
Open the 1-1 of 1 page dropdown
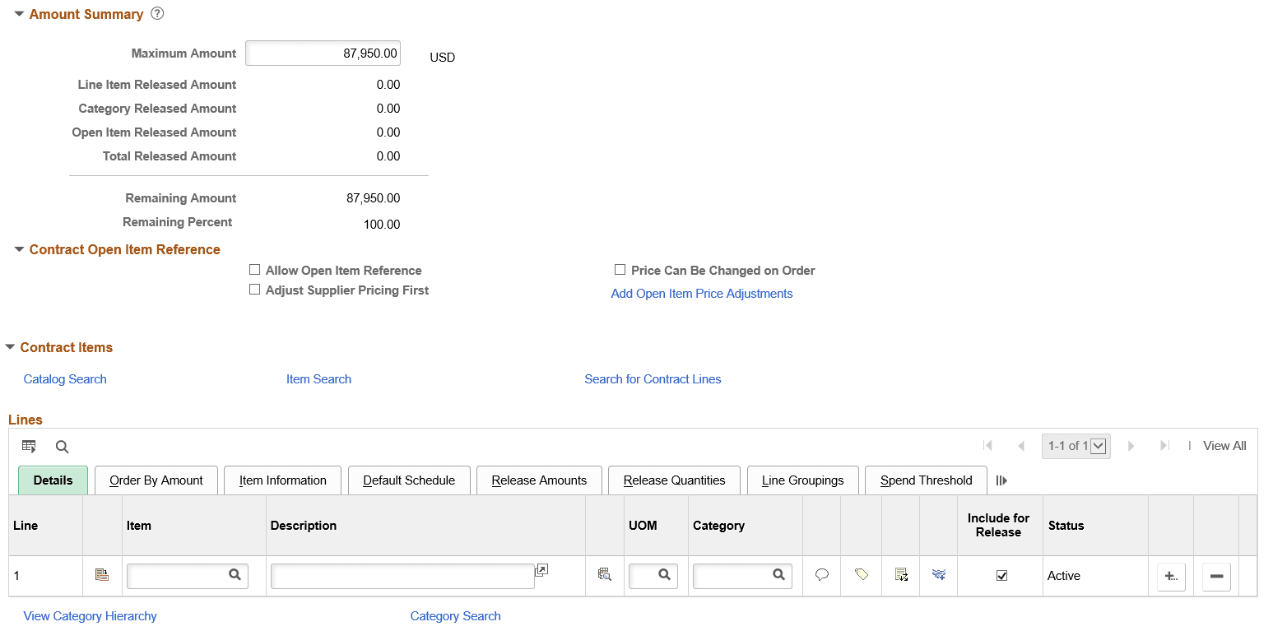(1098, 445)
